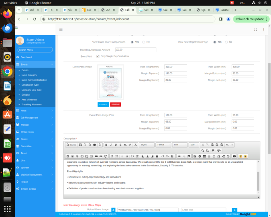This screenshot has height=217, width=271.
Task: Click the red REMOVE image button
Action: tap(115, 104)
